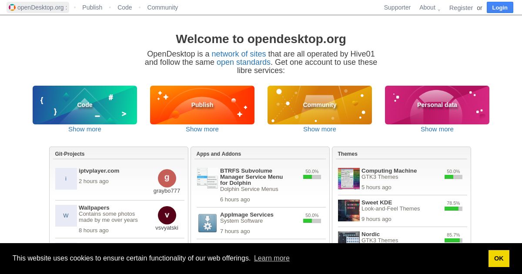This screenshot has height=274, width=522.
Task: Click the 'W' placeholder icon for Wallpapers
Action: (66, 216)
